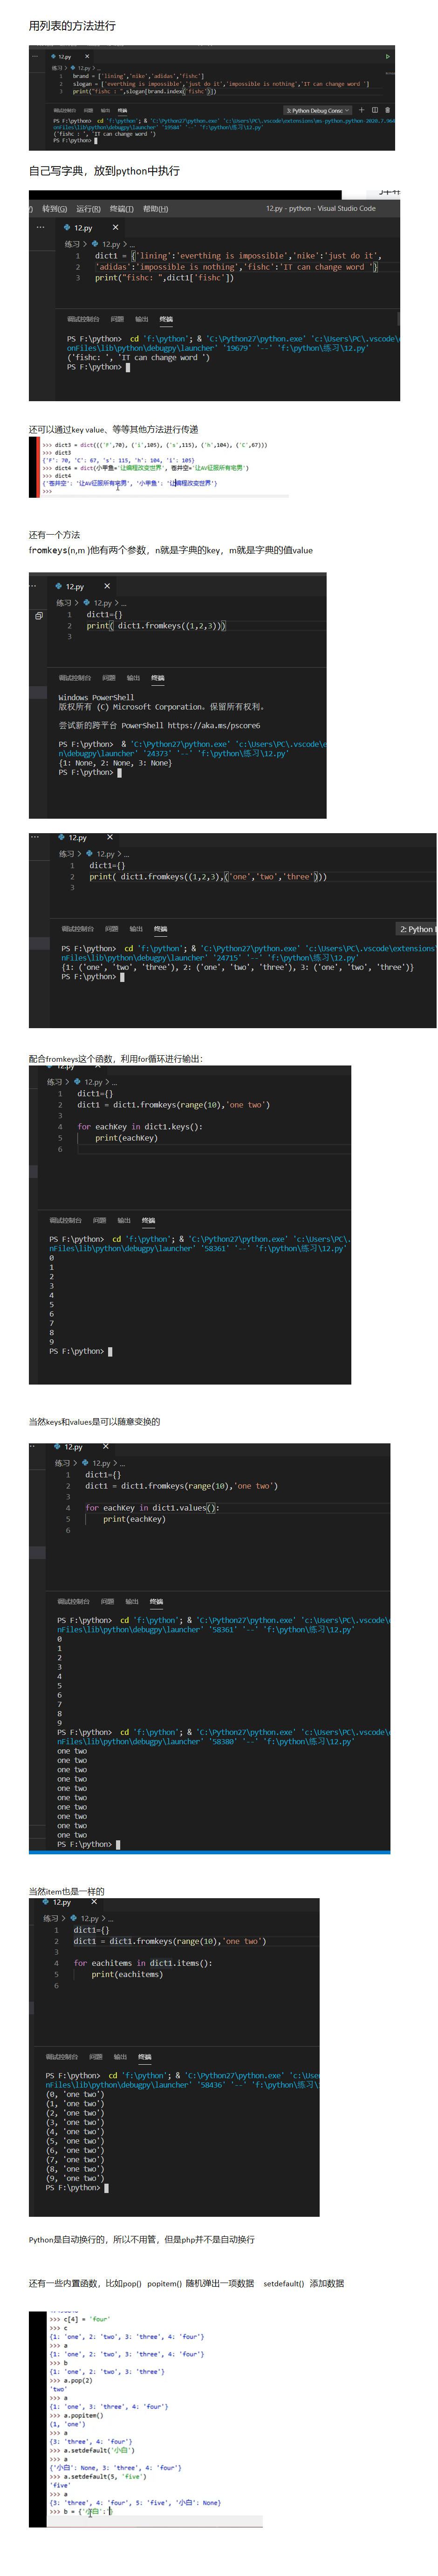Click the text '当然keys和values是可以随意变换的'
The image size is (438, 2576).
tap(94, 1421)
